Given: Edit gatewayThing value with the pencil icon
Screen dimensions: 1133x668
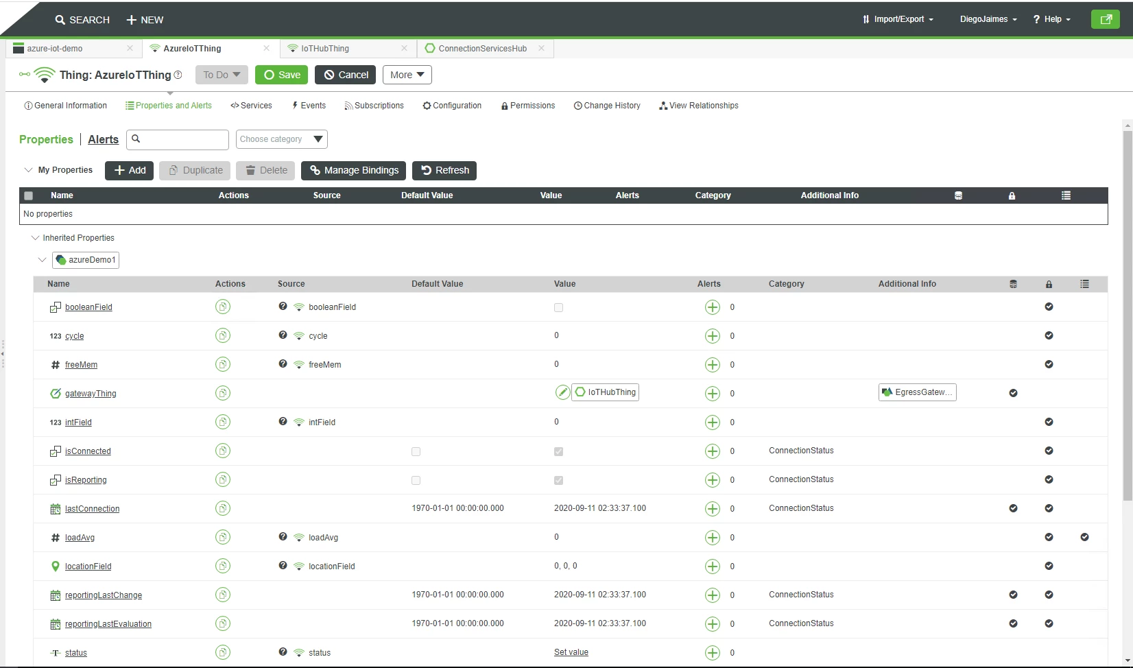Looking at the screenshot, I should point(562,392).
